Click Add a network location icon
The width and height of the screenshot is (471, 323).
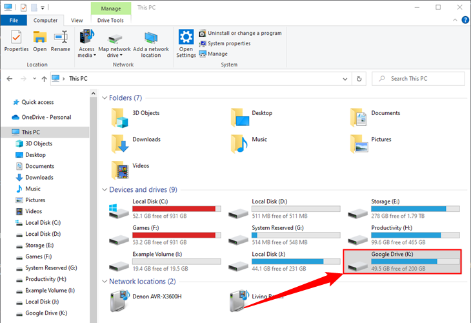(151, 43)
